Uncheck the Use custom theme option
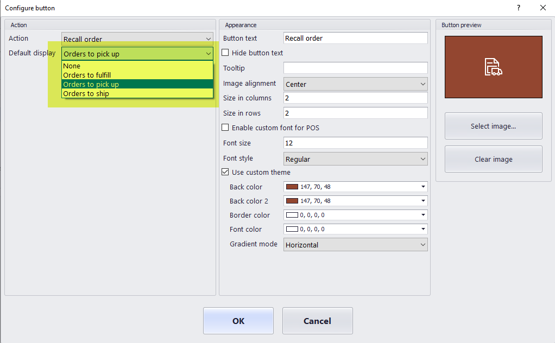The height and width of the screenshot is (343, 555). (x=225, y=172)
